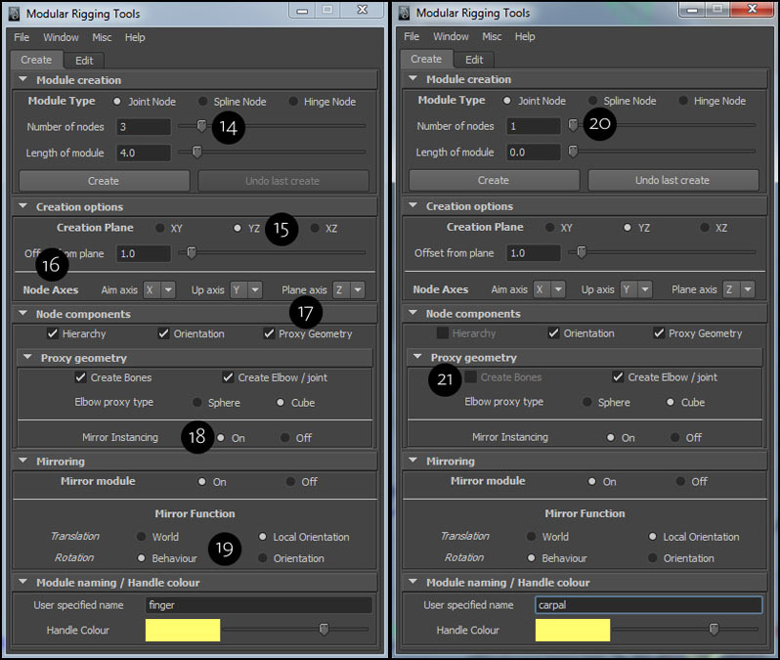Click Number of nodes field in right window
Screen dimensions: 780x660
534,126
